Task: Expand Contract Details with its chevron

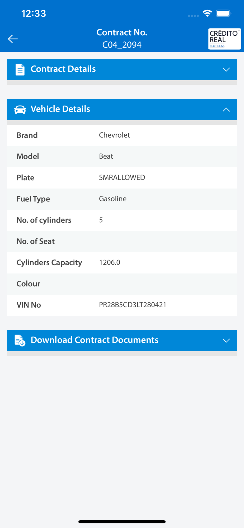Action: coord(226,69)
